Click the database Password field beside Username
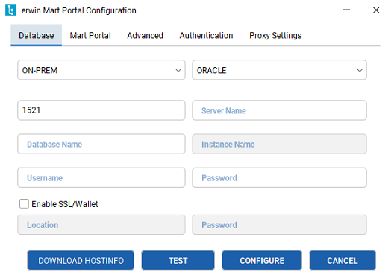 (x=279, y=177)
